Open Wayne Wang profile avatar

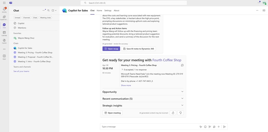tap(264, 3)
